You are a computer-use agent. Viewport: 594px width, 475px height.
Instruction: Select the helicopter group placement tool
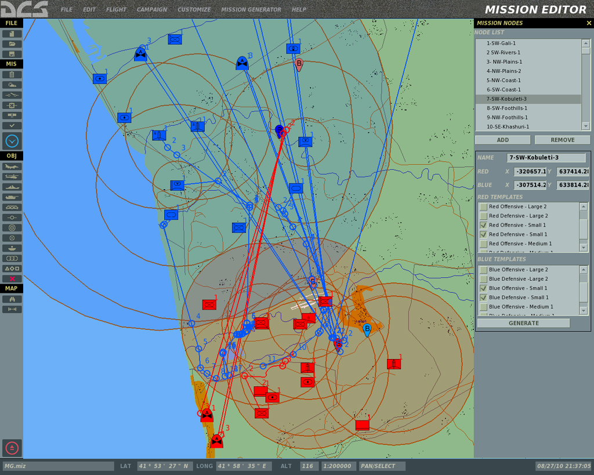click(x=12, y=177)
